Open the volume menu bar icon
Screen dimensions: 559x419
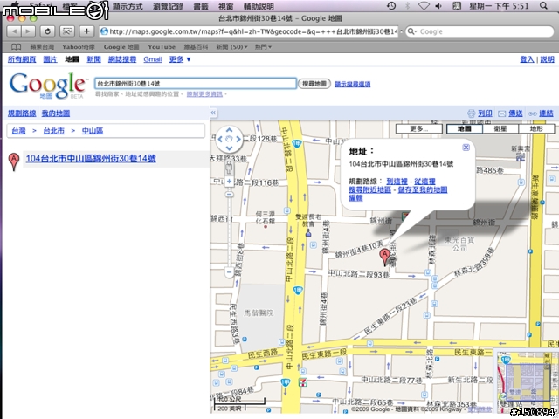[438, 6]
